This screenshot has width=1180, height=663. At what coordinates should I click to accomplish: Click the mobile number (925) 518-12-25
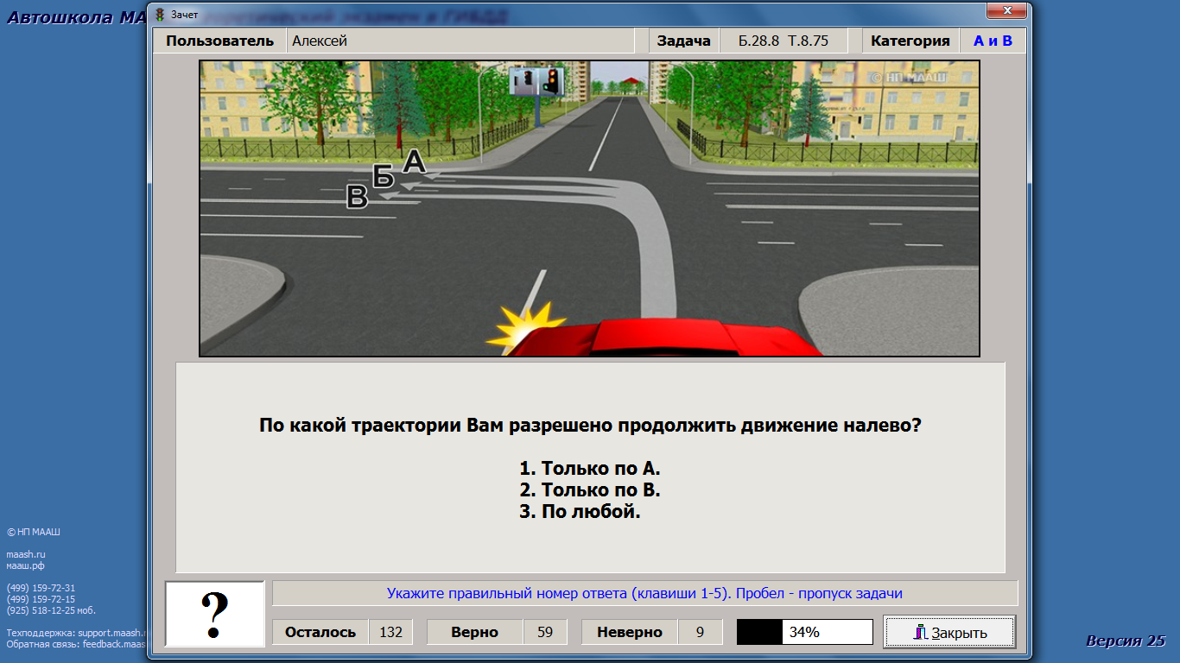point(51,610)
